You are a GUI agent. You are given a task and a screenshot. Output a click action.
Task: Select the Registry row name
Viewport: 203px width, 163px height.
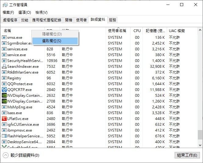14,78
